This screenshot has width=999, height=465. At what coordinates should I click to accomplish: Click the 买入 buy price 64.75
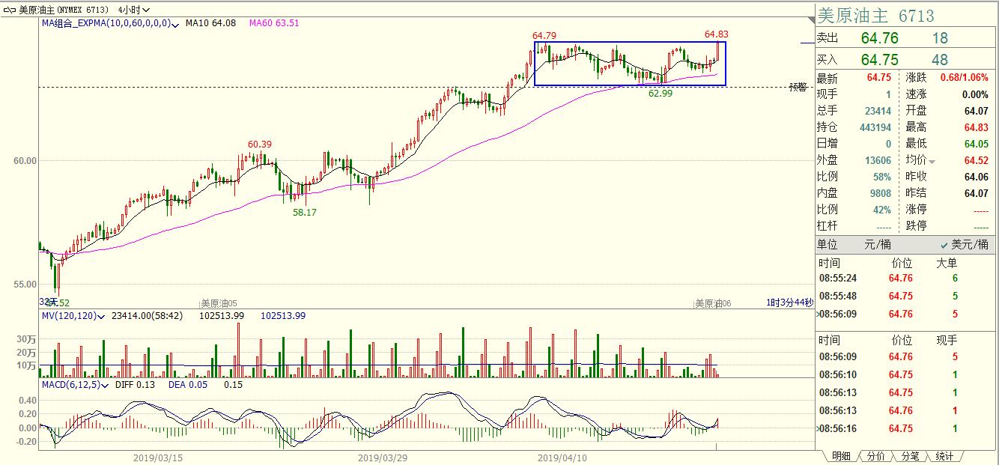(879, 60)
